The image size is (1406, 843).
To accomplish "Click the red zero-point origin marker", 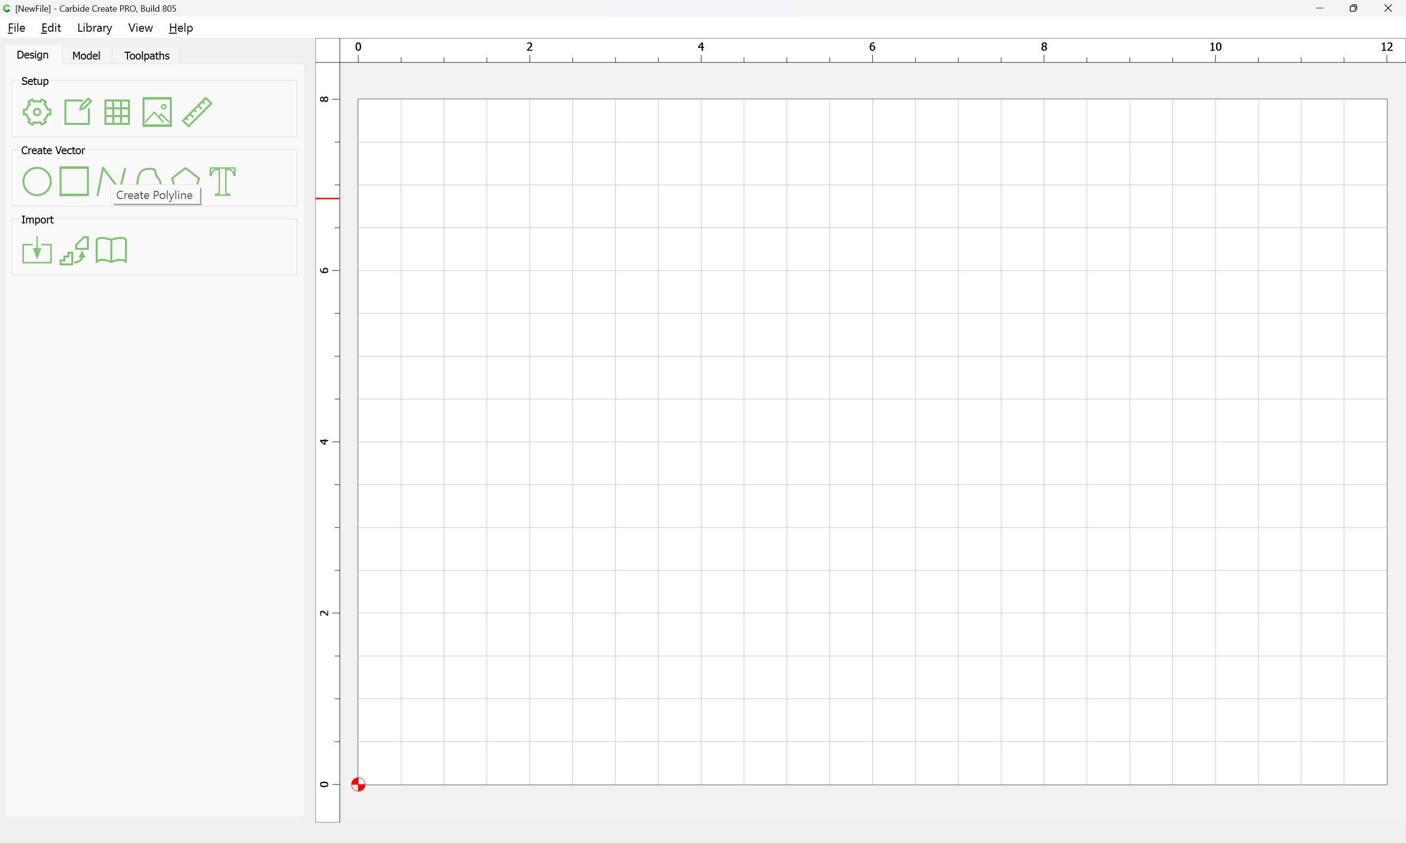I will 358,784.
